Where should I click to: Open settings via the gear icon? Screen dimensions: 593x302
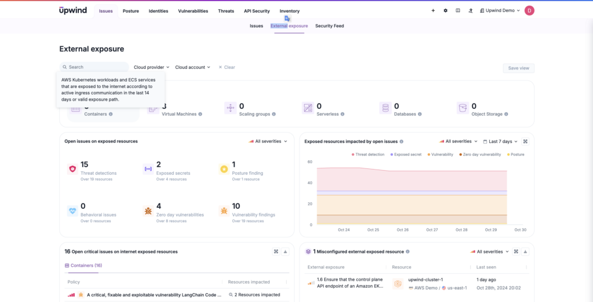[x=445, y=10]
